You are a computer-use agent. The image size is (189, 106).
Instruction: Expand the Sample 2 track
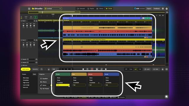click(21, 62)
